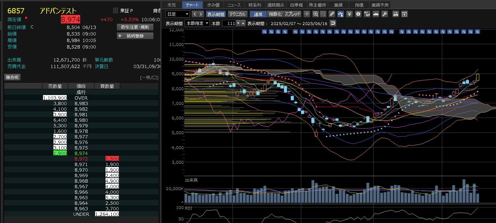Click the 出来高 volume panel label
The height and width of the screenshot is (223, 496).
pos(191,180)
